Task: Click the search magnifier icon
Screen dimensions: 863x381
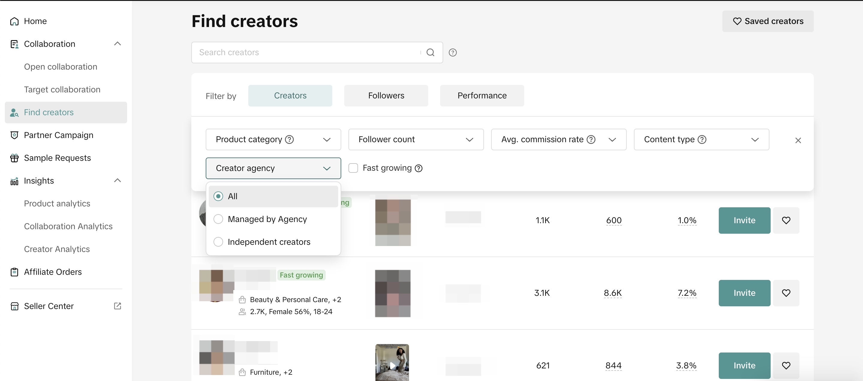Action: [x=430, y=52]
